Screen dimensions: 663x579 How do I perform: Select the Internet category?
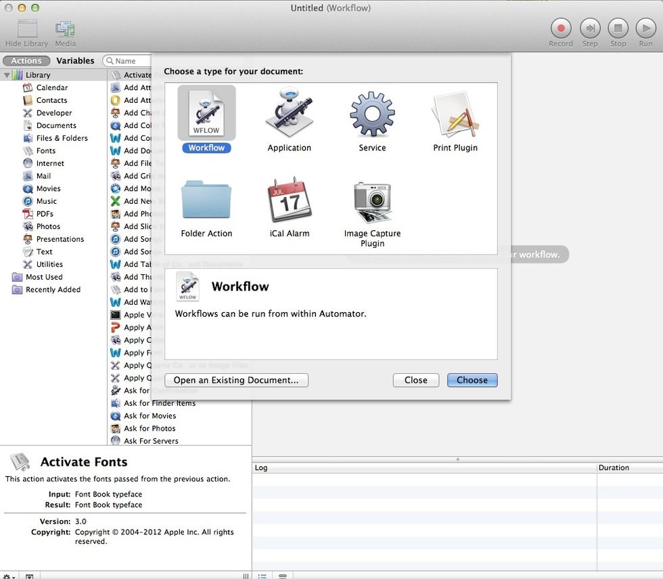(x=50, y=163)
